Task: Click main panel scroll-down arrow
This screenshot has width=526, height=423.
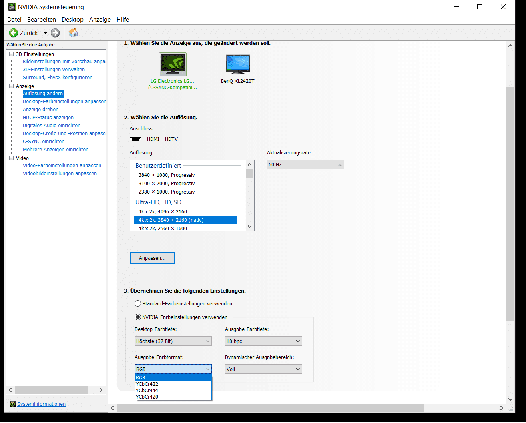Action: tap(510, 399)
